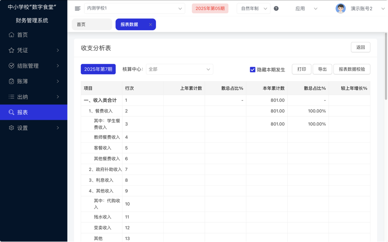Select 报表 in the sidebar

point(33,112)
